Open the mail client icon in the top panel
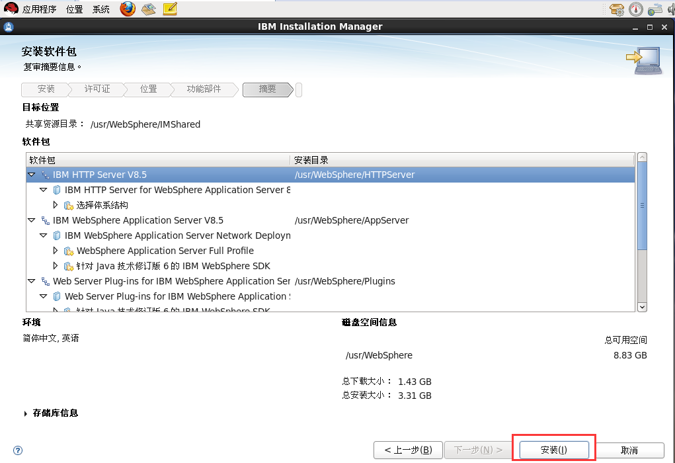The height and width of the screenshot is (463, 675). [x=149, y=9]
